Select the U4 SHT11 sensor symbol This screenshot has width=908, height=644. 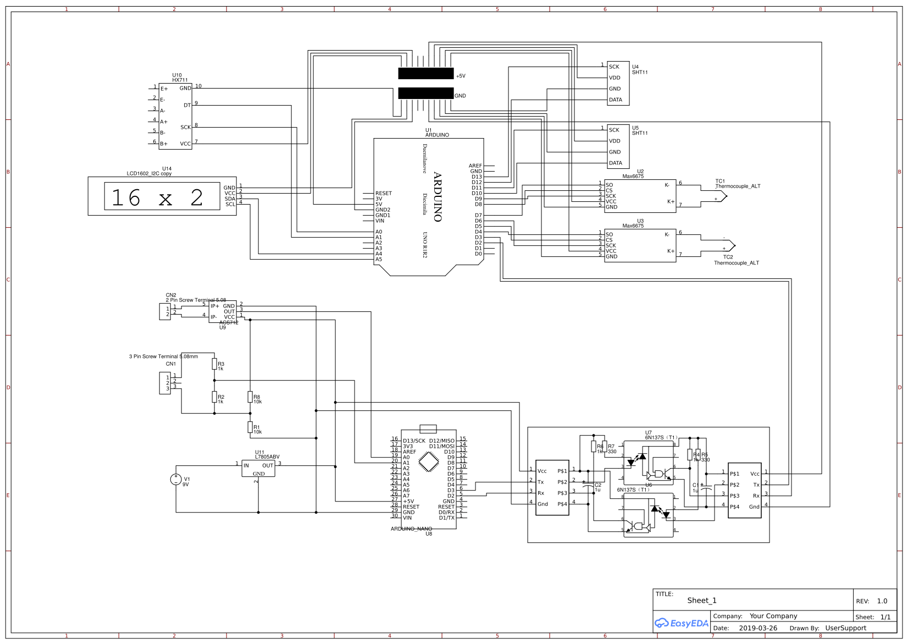click(618, 83)
